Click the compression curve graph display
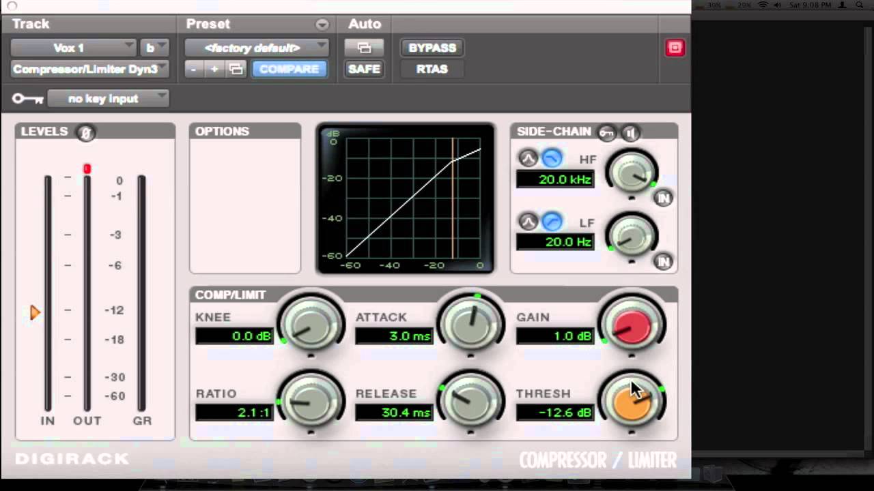 pyautogui.click(x=406, y=198)
